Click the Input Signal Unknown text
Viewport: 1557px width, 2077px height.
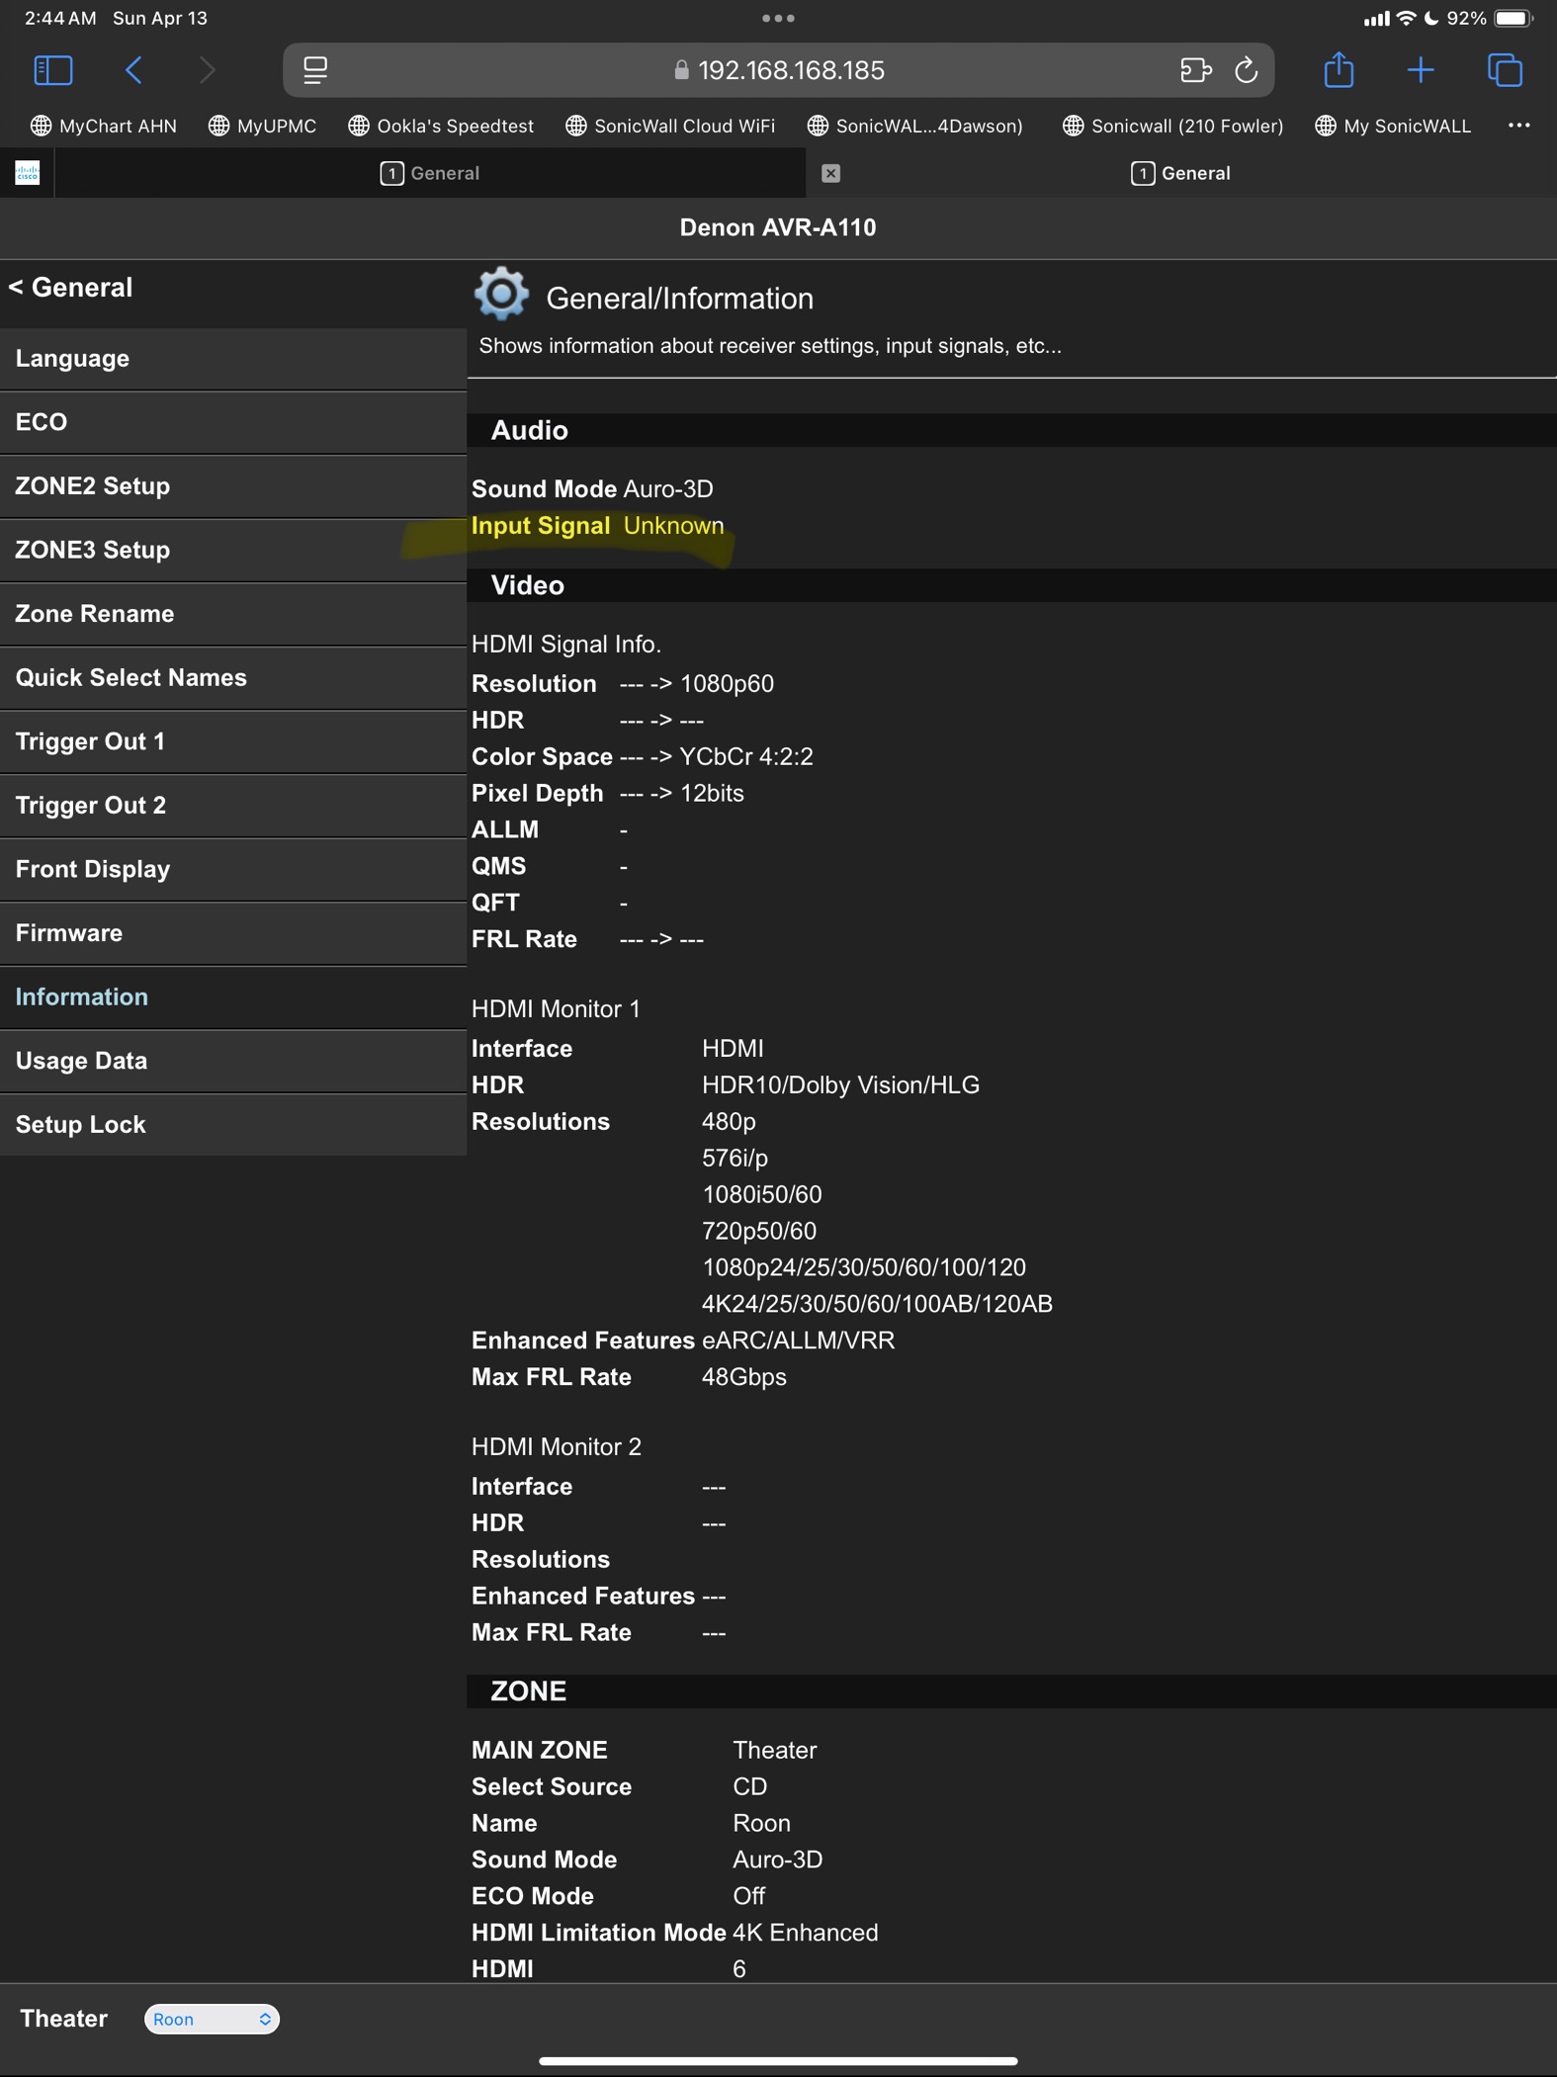coord(597,526)
